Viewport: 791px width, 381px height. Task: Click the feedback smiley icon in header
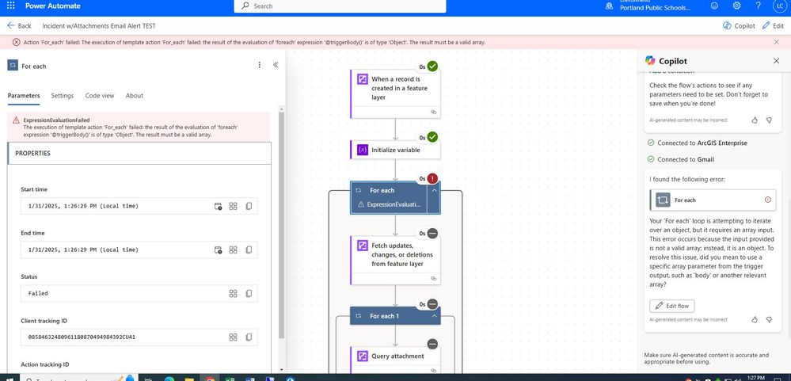click(714, 6)
